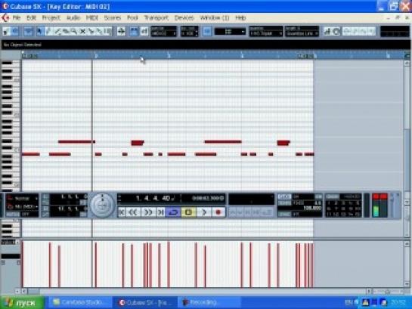Toggle Acoustic Feedback speaker icon
412x309 pixels.
(x=15, y=32)
